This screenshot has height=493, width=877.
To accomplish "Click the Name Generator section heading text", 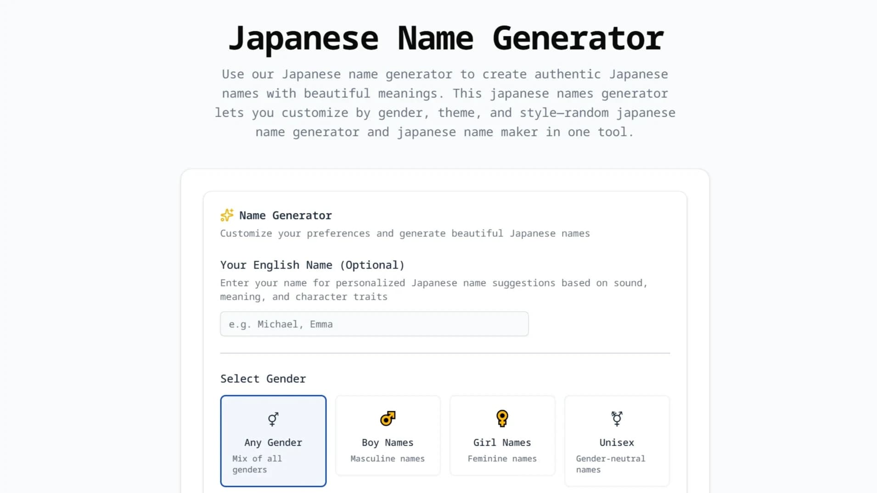I will (286, 215).
